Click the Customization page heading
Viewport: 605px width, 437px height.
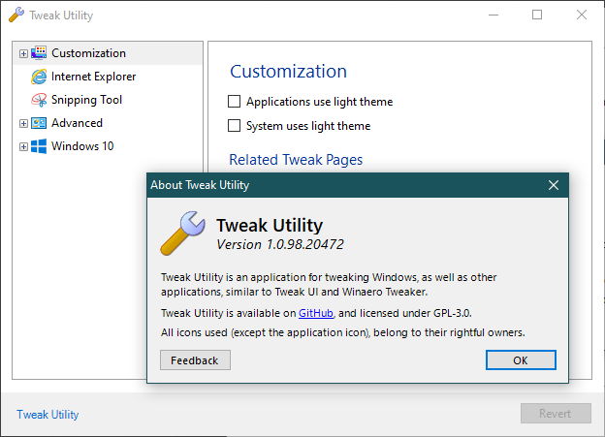point(288,72)
